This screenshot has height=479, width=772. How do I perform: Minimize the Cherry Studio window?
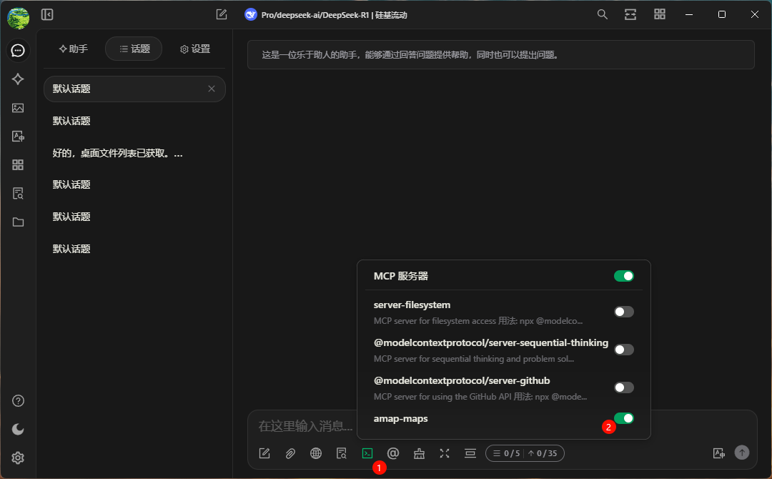point(689,14)
